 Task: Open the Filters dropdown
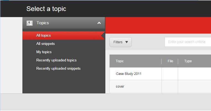[x=121, y=42]
